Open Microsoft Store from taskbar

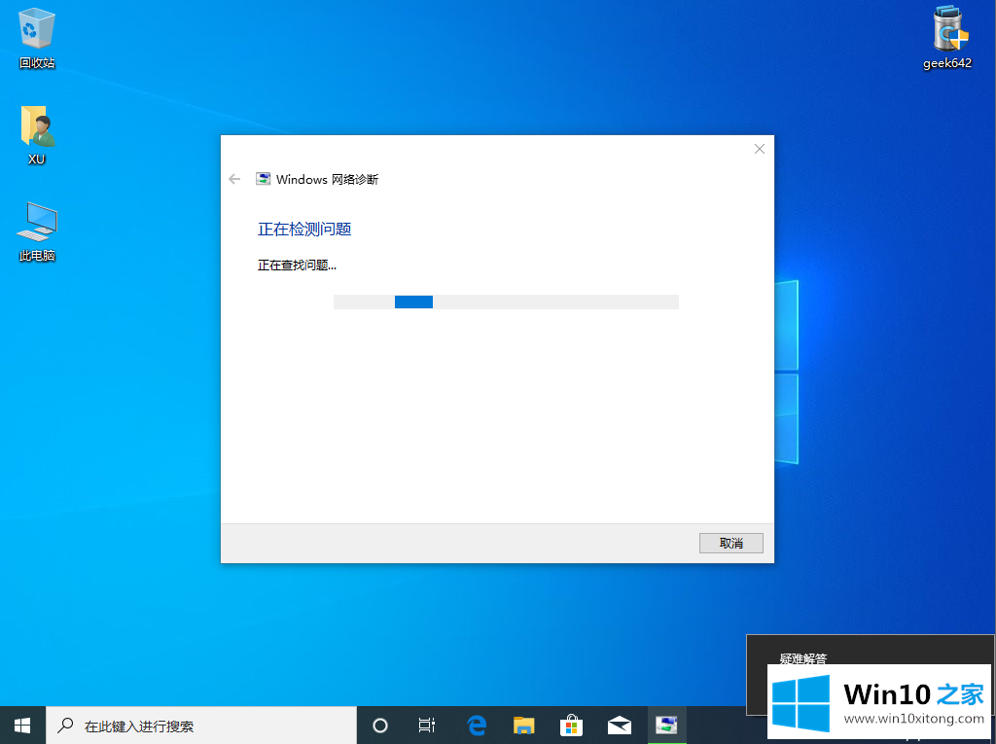[572, 725]
